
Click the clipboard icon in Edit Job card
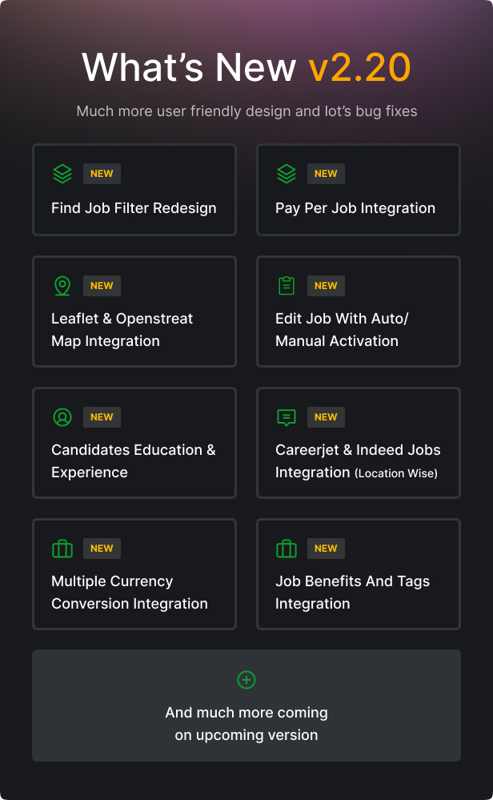[287, 286]
